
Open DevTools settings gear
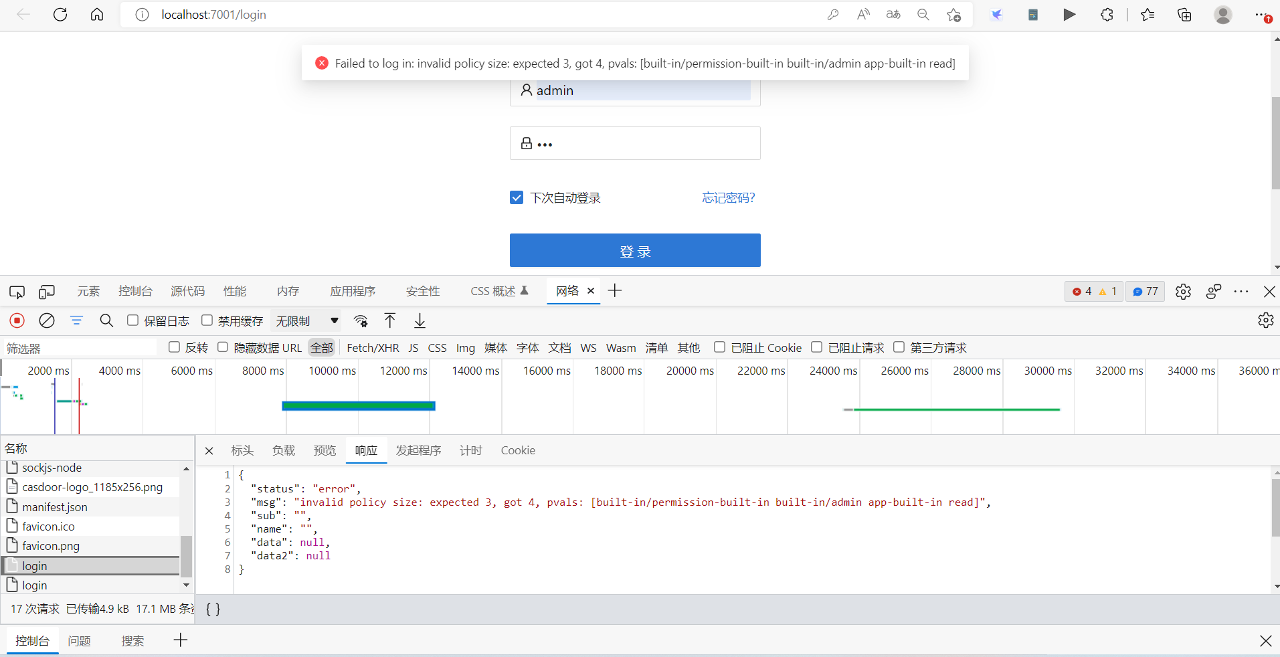pyautogui.click(x=1183, y=291)
